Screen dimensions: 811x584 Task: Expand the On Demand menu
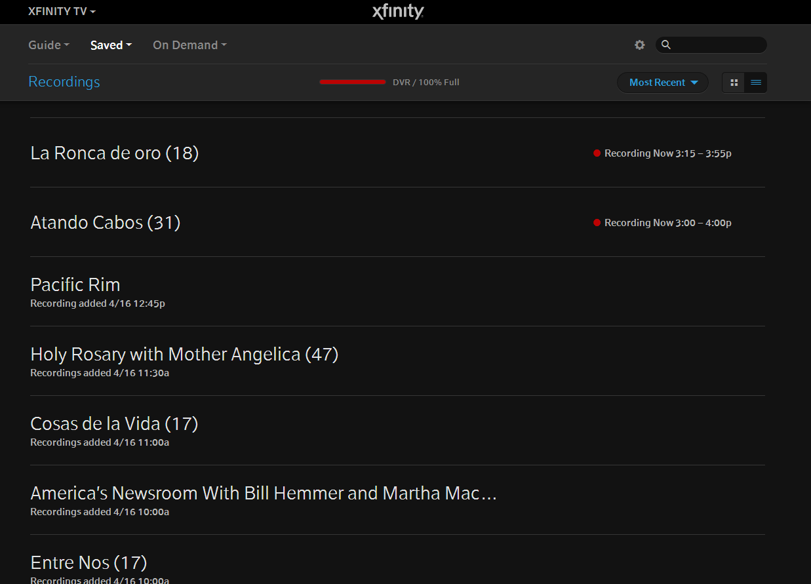pos(189,45)
